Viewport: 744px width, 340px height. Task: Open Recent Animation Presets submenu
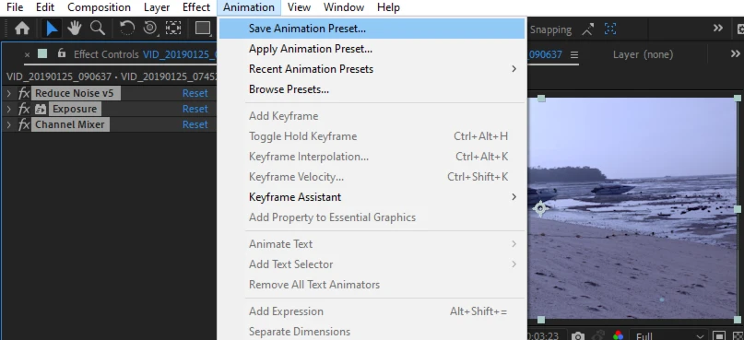coord(372,69)
